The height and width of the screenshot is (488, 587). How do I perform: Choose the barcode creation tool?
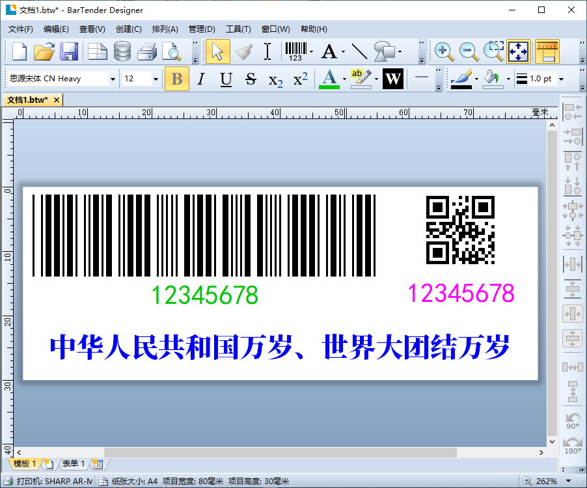(x=295, y=51)
